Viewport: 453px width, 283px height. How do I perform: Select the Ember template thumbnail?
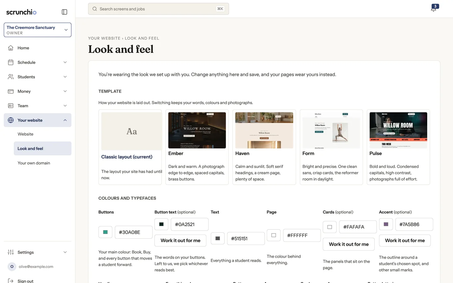point(197,130)
